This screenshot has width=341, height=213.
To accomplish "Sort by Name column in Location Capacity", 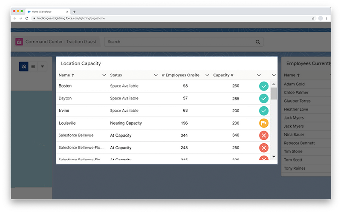I will click(66, 75).
